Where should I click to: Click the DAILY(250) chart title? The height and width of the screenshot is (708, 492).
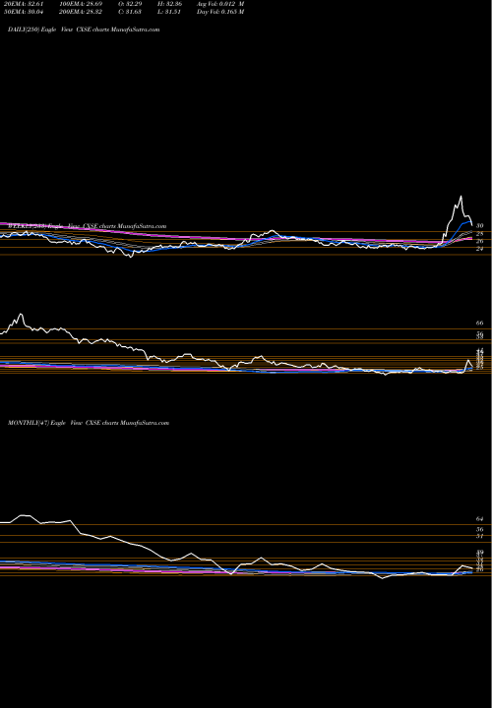click(84, 29)
